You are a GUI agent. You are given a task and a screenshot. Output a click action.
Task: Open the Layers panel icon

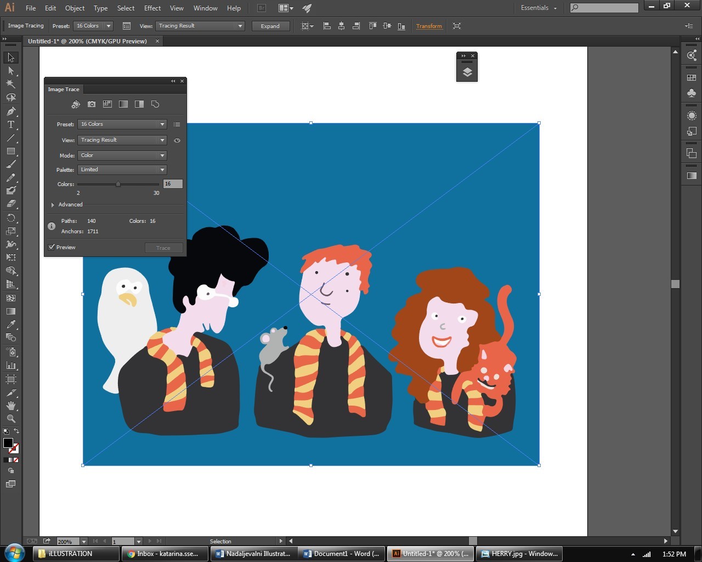tap(467, 72)
